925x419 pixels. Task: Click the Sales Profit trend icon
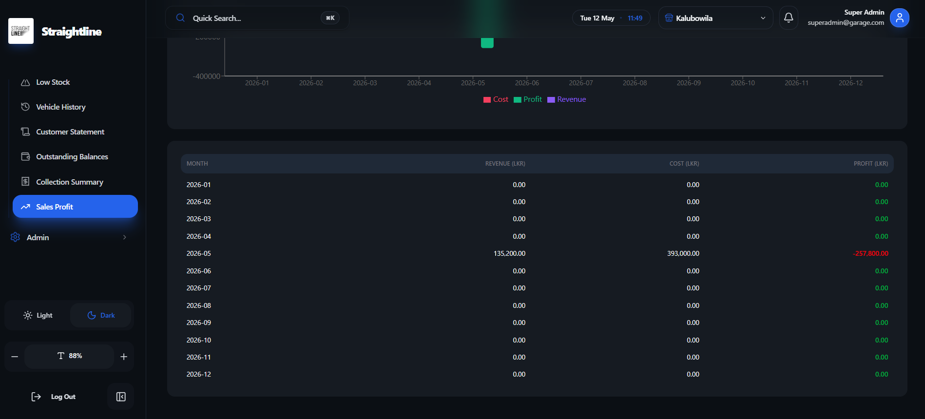click(25, 207)
